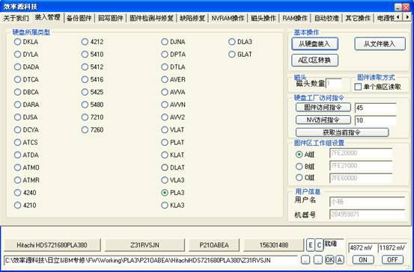Click the small C button by status
414x272 pixels.
point(319,245)
